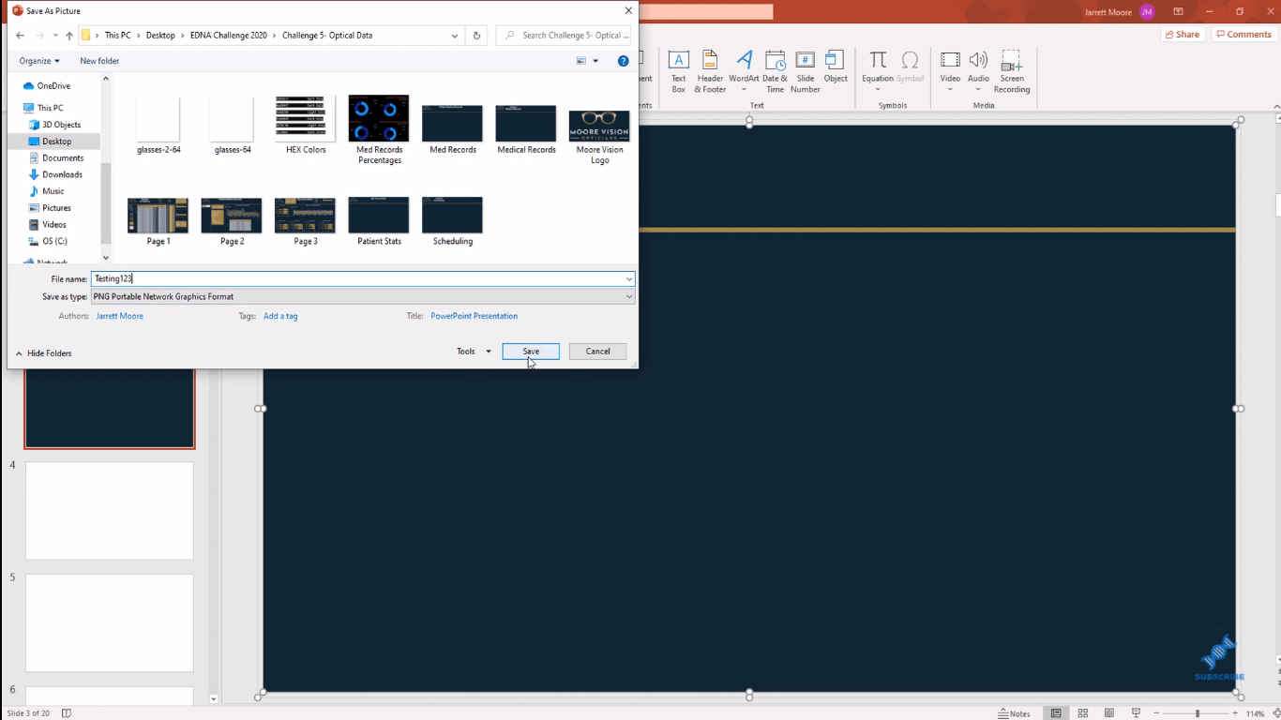Switch to Slide Sorter view

coord(1082,713)
